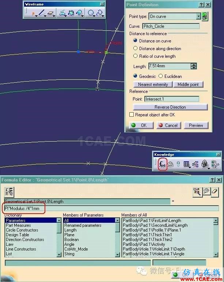
Task: Select Ratio of curve length option
Action: (135, 56)
